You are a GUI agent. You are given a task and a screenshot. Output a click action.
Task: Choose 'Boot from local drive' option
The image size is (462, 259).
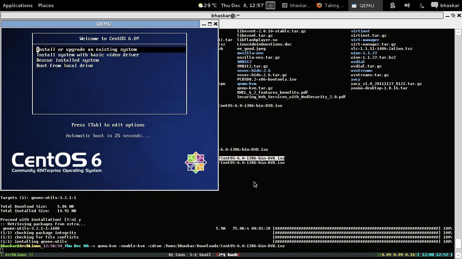coord(65,65)
